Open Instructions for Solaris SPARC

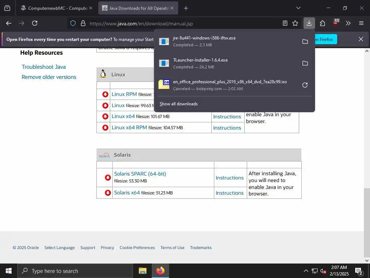click(229, 178)
